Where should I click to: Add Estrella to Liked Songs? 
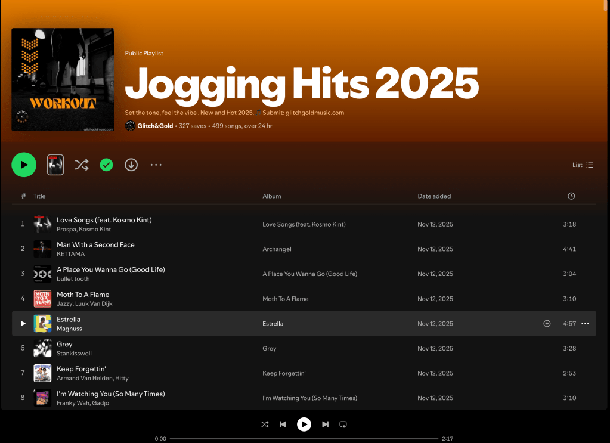(547, 324)
